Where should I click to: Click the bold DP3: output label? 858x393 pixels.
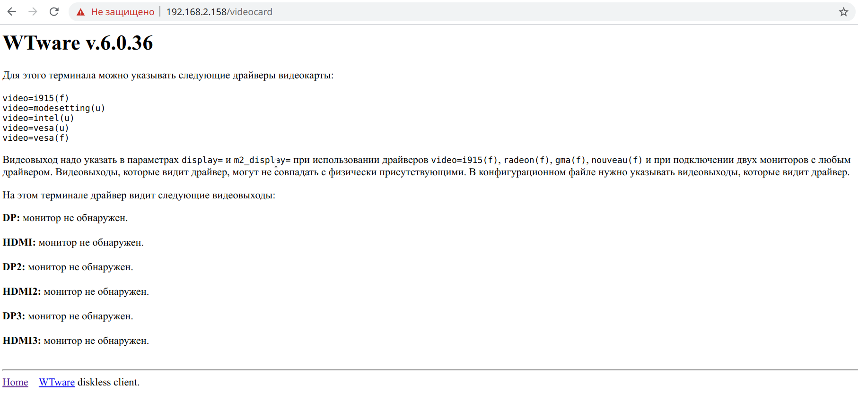[x=14, y=316]
